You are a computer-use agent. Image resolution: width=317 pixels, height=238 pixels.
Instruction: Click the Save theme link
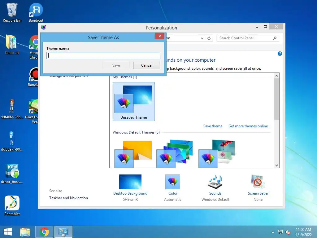point(213,126)
